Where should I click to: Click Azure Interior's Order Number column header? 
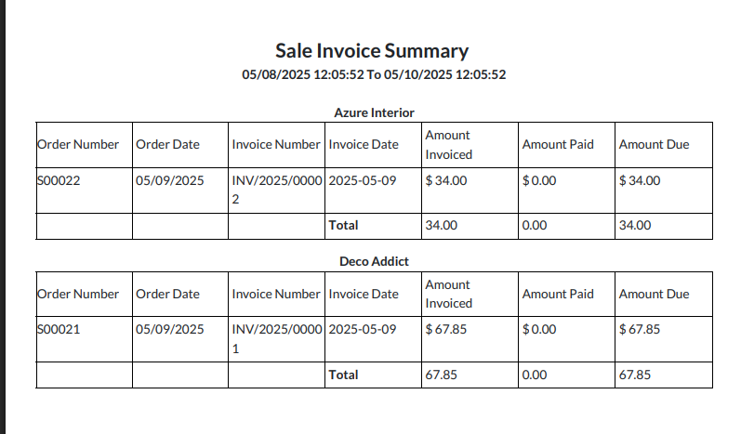point(78,144)
